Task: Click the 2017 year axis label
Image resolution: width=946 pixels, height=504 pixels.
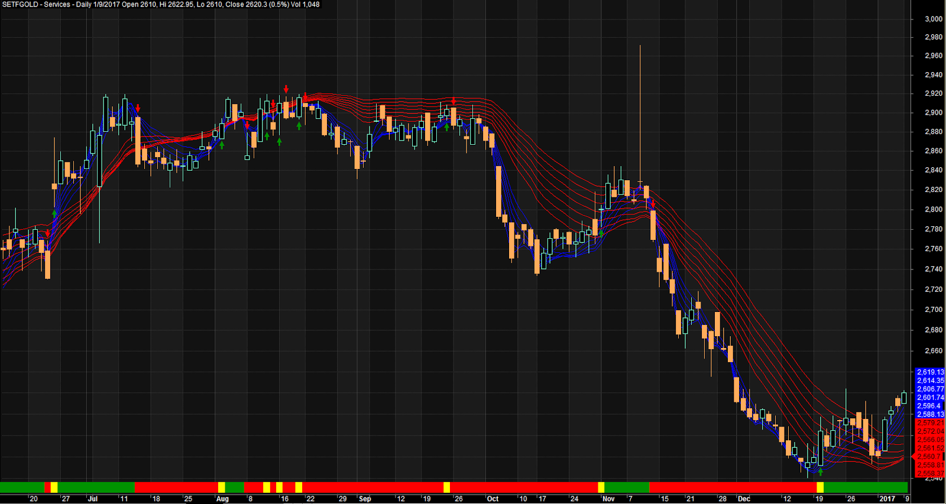Action: tap(887, 499)
